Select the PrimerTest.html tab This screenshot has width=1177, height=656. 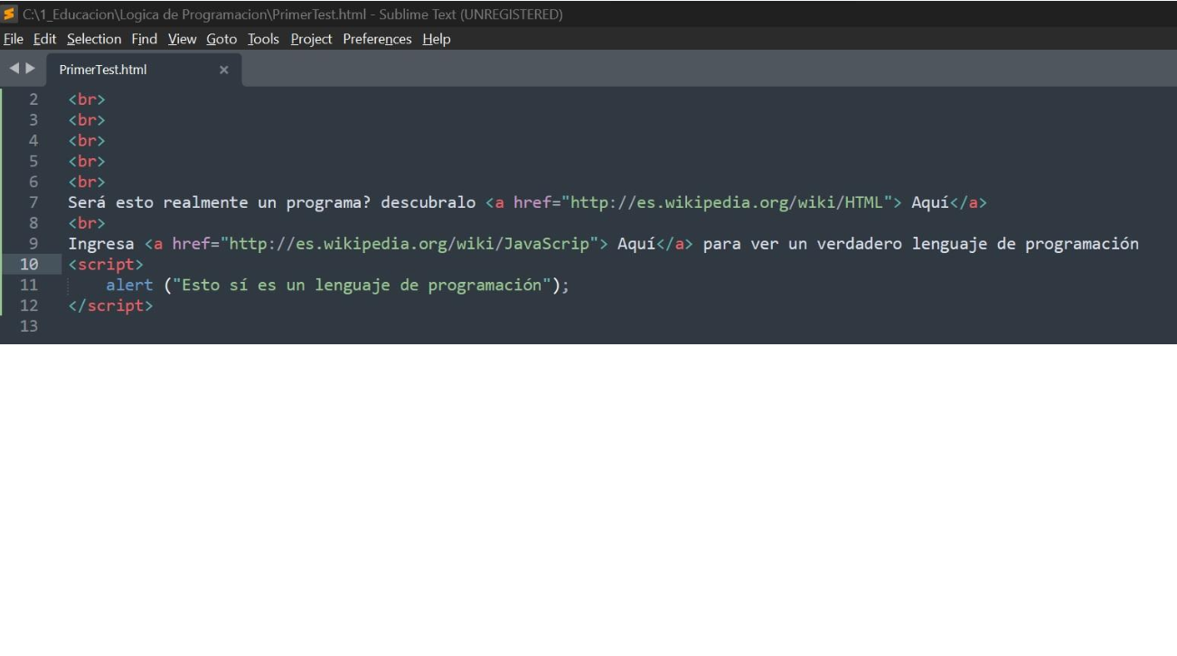(103, 70)
